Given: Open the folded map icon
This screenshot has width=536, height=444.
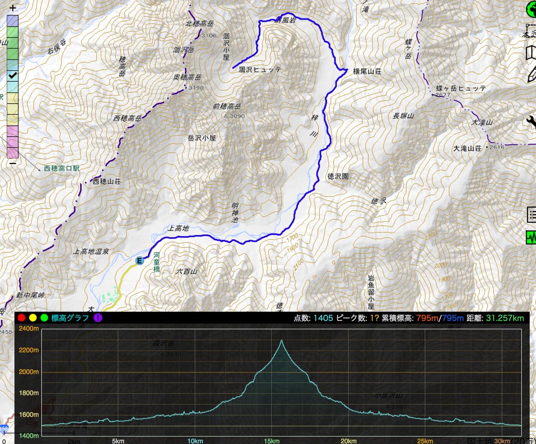Looking at the screenshot, I should [531, 52].
